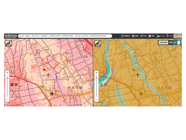
Task: Focus the place search input field
Action: (65, 36)
